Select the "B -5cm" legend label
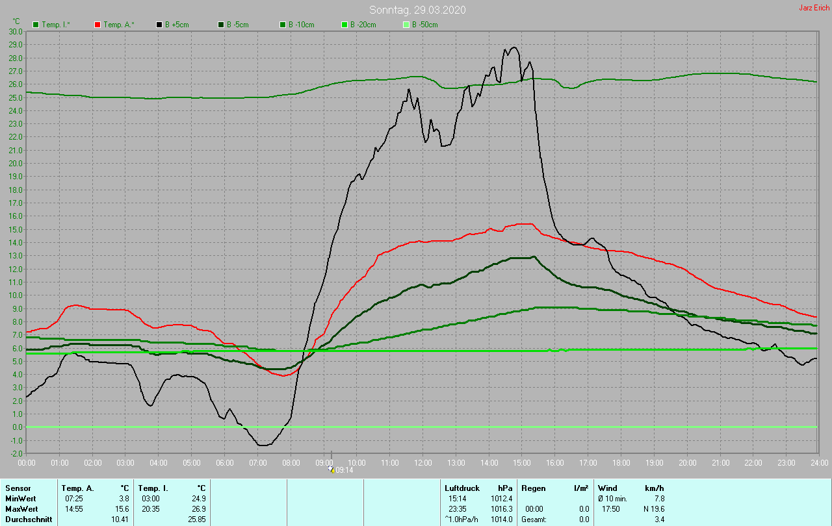The image size is (832, 526). coord(238,25)
